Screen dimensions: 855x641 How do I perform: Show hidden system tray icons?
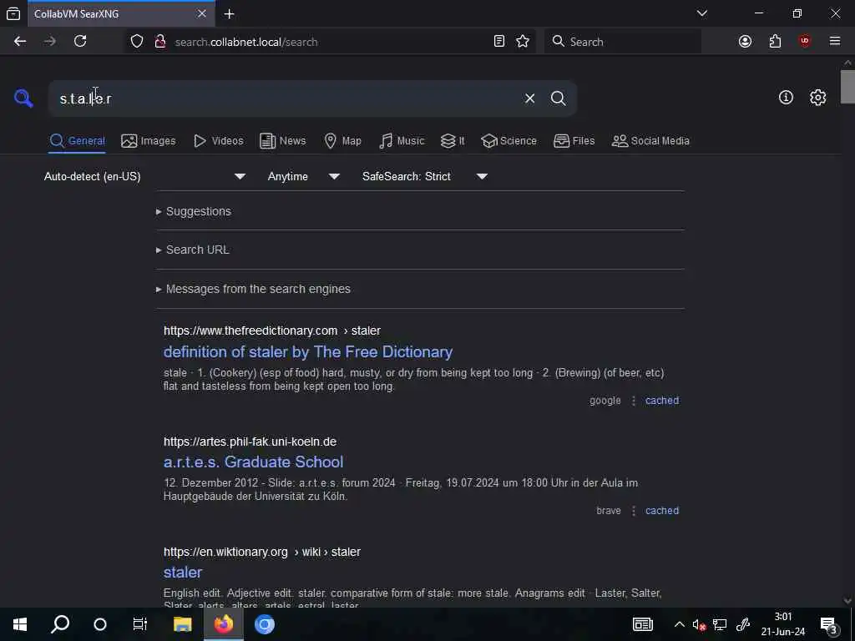(679, 624)
